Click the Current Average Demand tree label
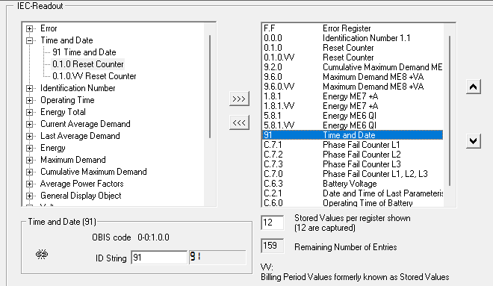The width and height of the screenshot is (493, 286). coord(85,124)
